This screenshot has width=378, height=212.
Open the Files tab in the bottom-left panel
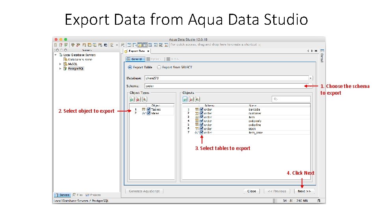(78, 195)
